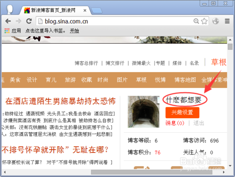Select 图片 in orange nav bar
235x177 pixels.
pos(122,80)
